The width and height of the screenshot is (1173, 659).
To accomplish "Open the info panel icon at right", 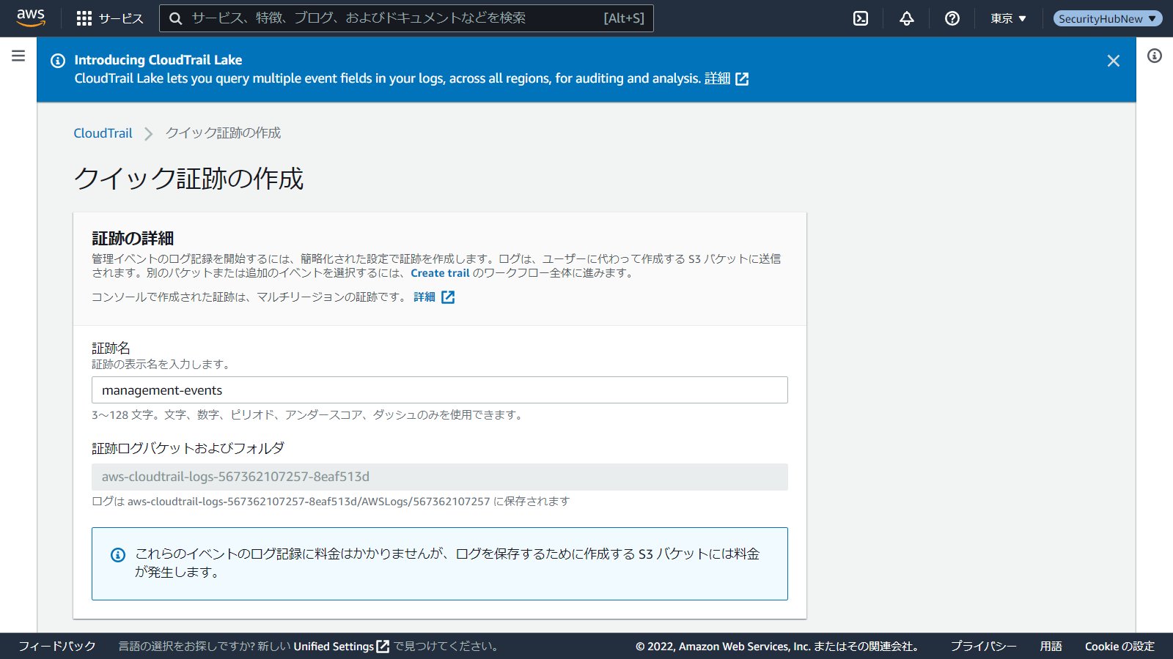I will coord(1155,56).
